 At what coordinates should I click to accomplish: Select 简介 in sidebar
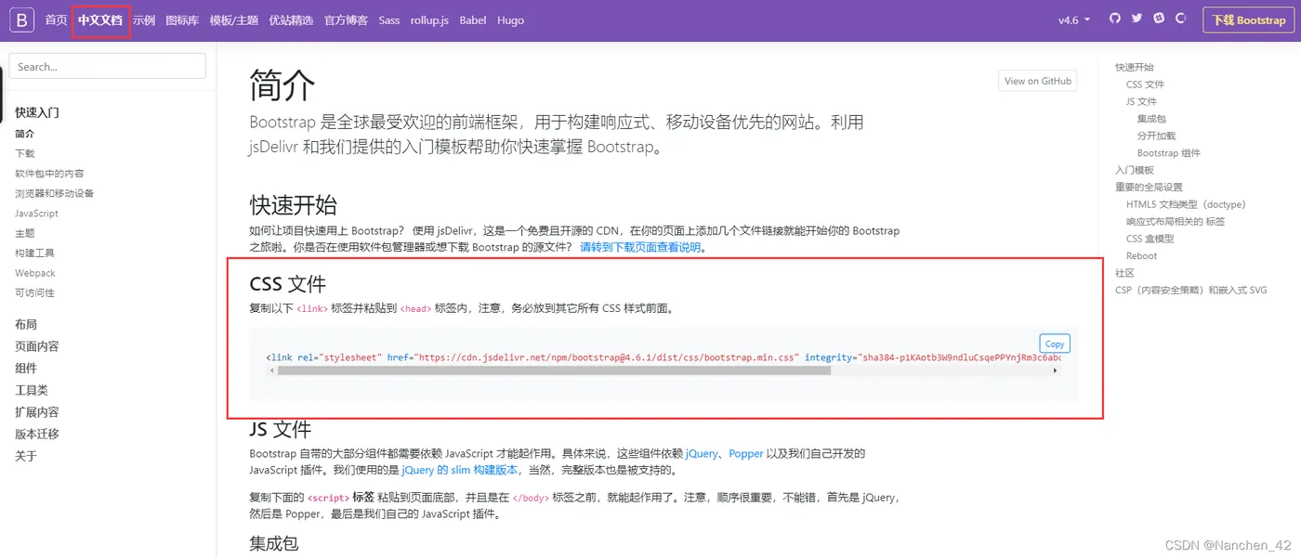pos(25,134)
